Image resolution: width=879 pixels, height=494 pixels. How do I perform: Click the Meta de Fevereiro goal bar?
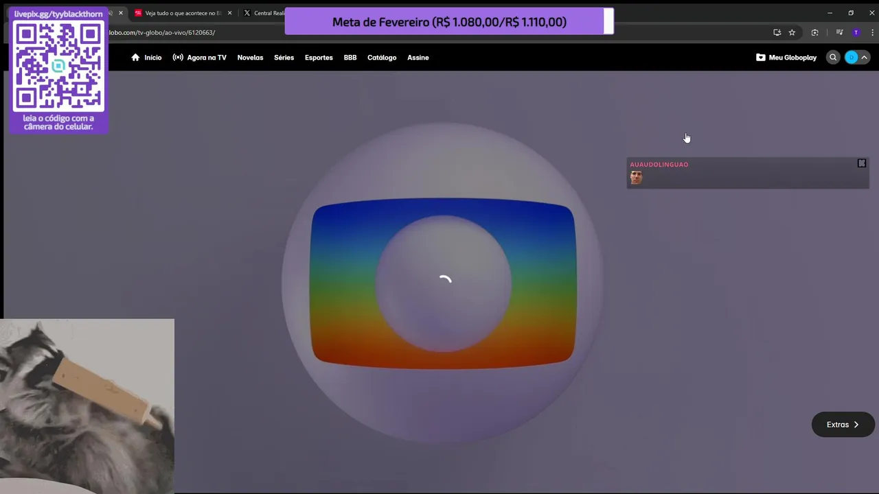pyautogui.click(x=449, y=22)
